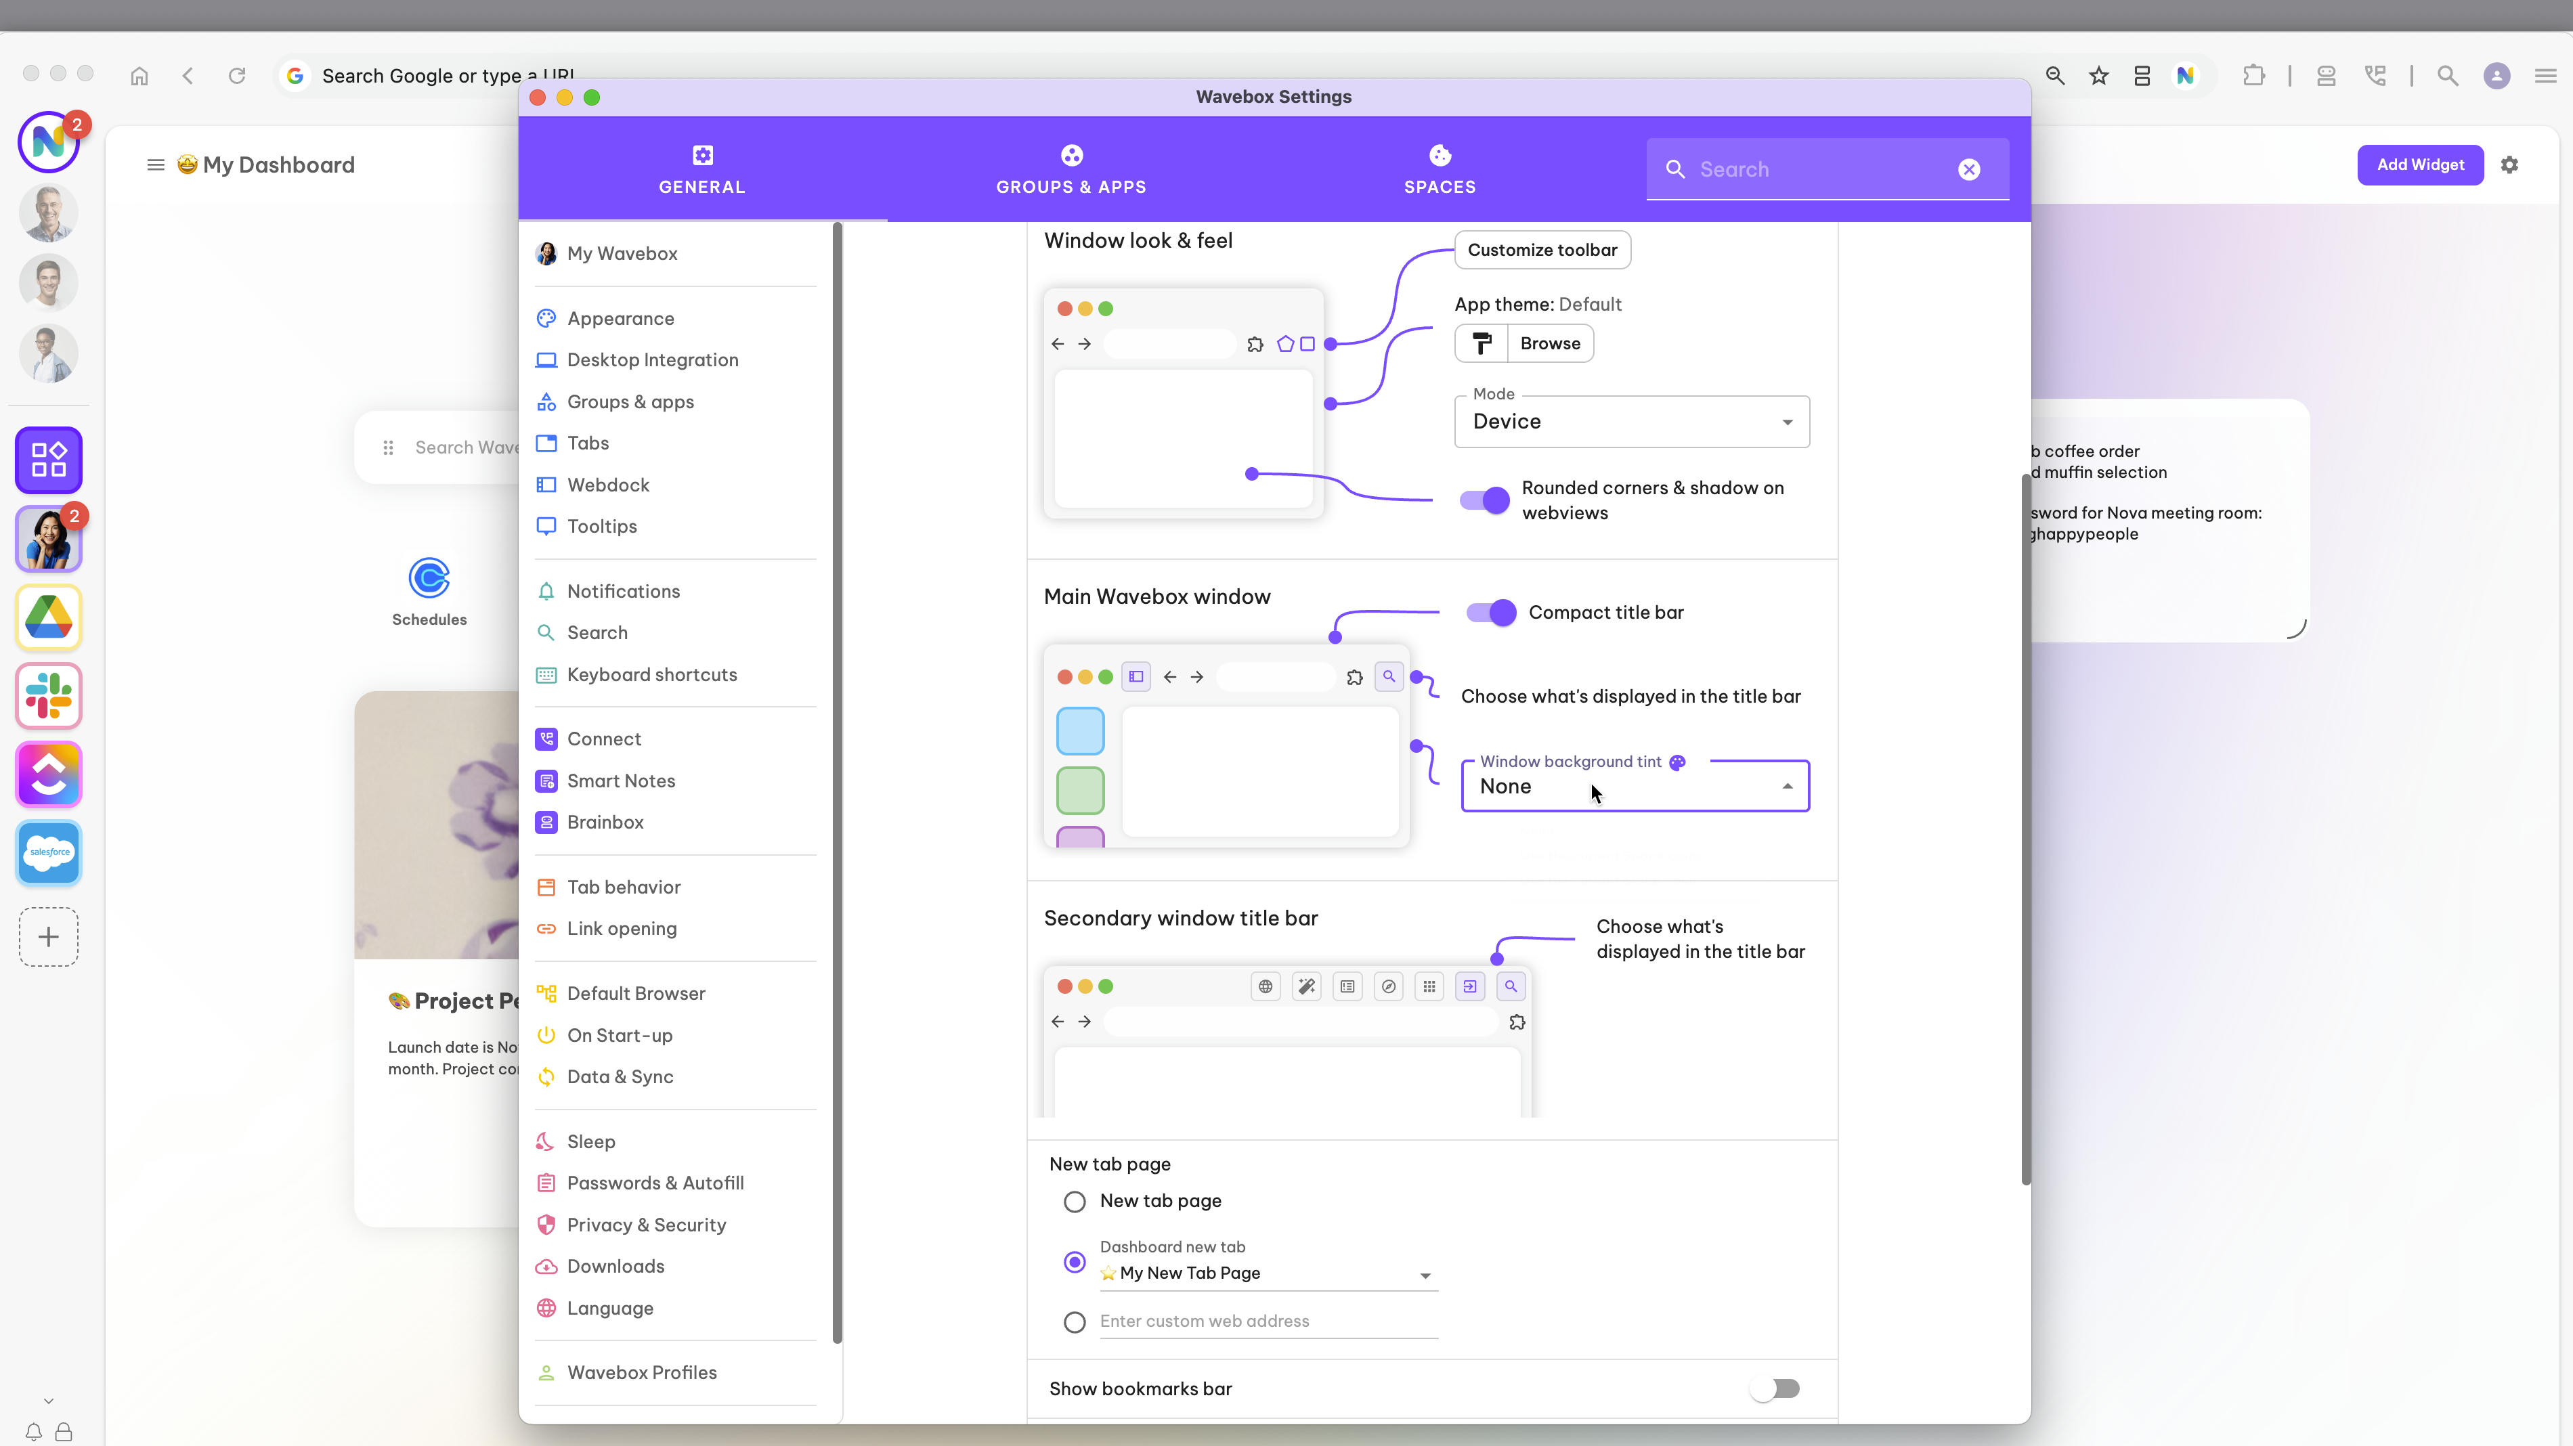Open the Mode dropdown set to Device
The image size is (2573, 1446).
(x=1632, y=422)
